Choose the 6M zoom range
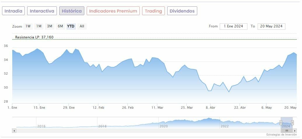 (60, 26)
